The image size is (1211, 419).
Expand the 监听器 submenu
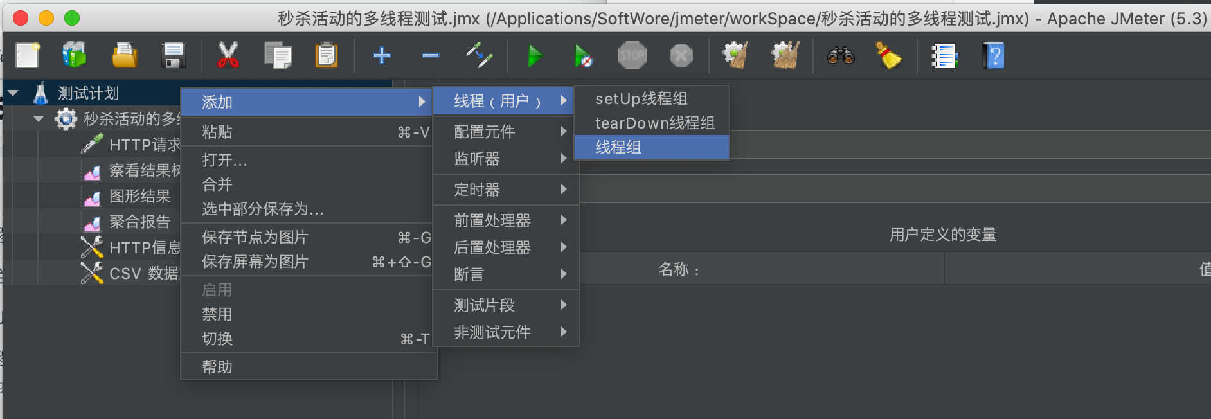coord(506,159)
